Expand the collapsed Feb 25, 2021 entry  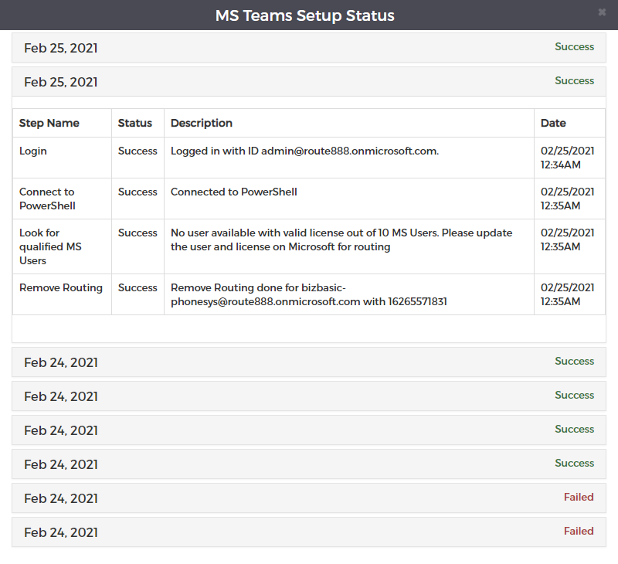308,48
